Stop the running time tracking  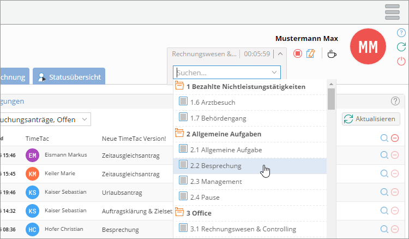[x=297, y=53]
